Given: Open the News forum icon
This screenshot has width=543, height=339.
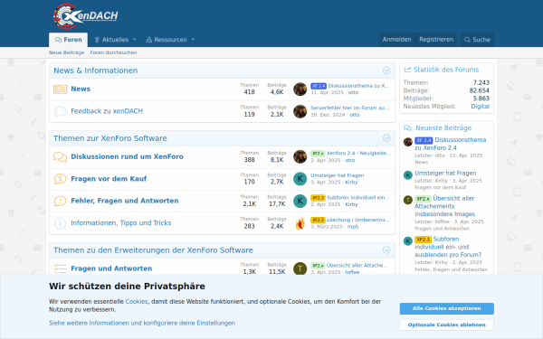Looking at the screenshot, I should (60, 89).
